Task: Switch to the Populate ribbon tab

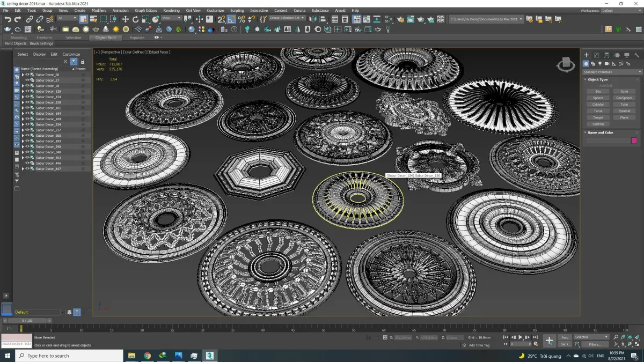Action: 137,38
